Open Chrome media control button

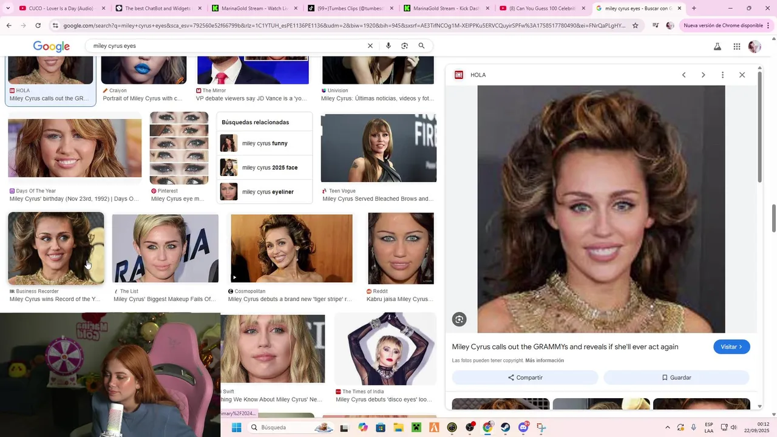656,25
